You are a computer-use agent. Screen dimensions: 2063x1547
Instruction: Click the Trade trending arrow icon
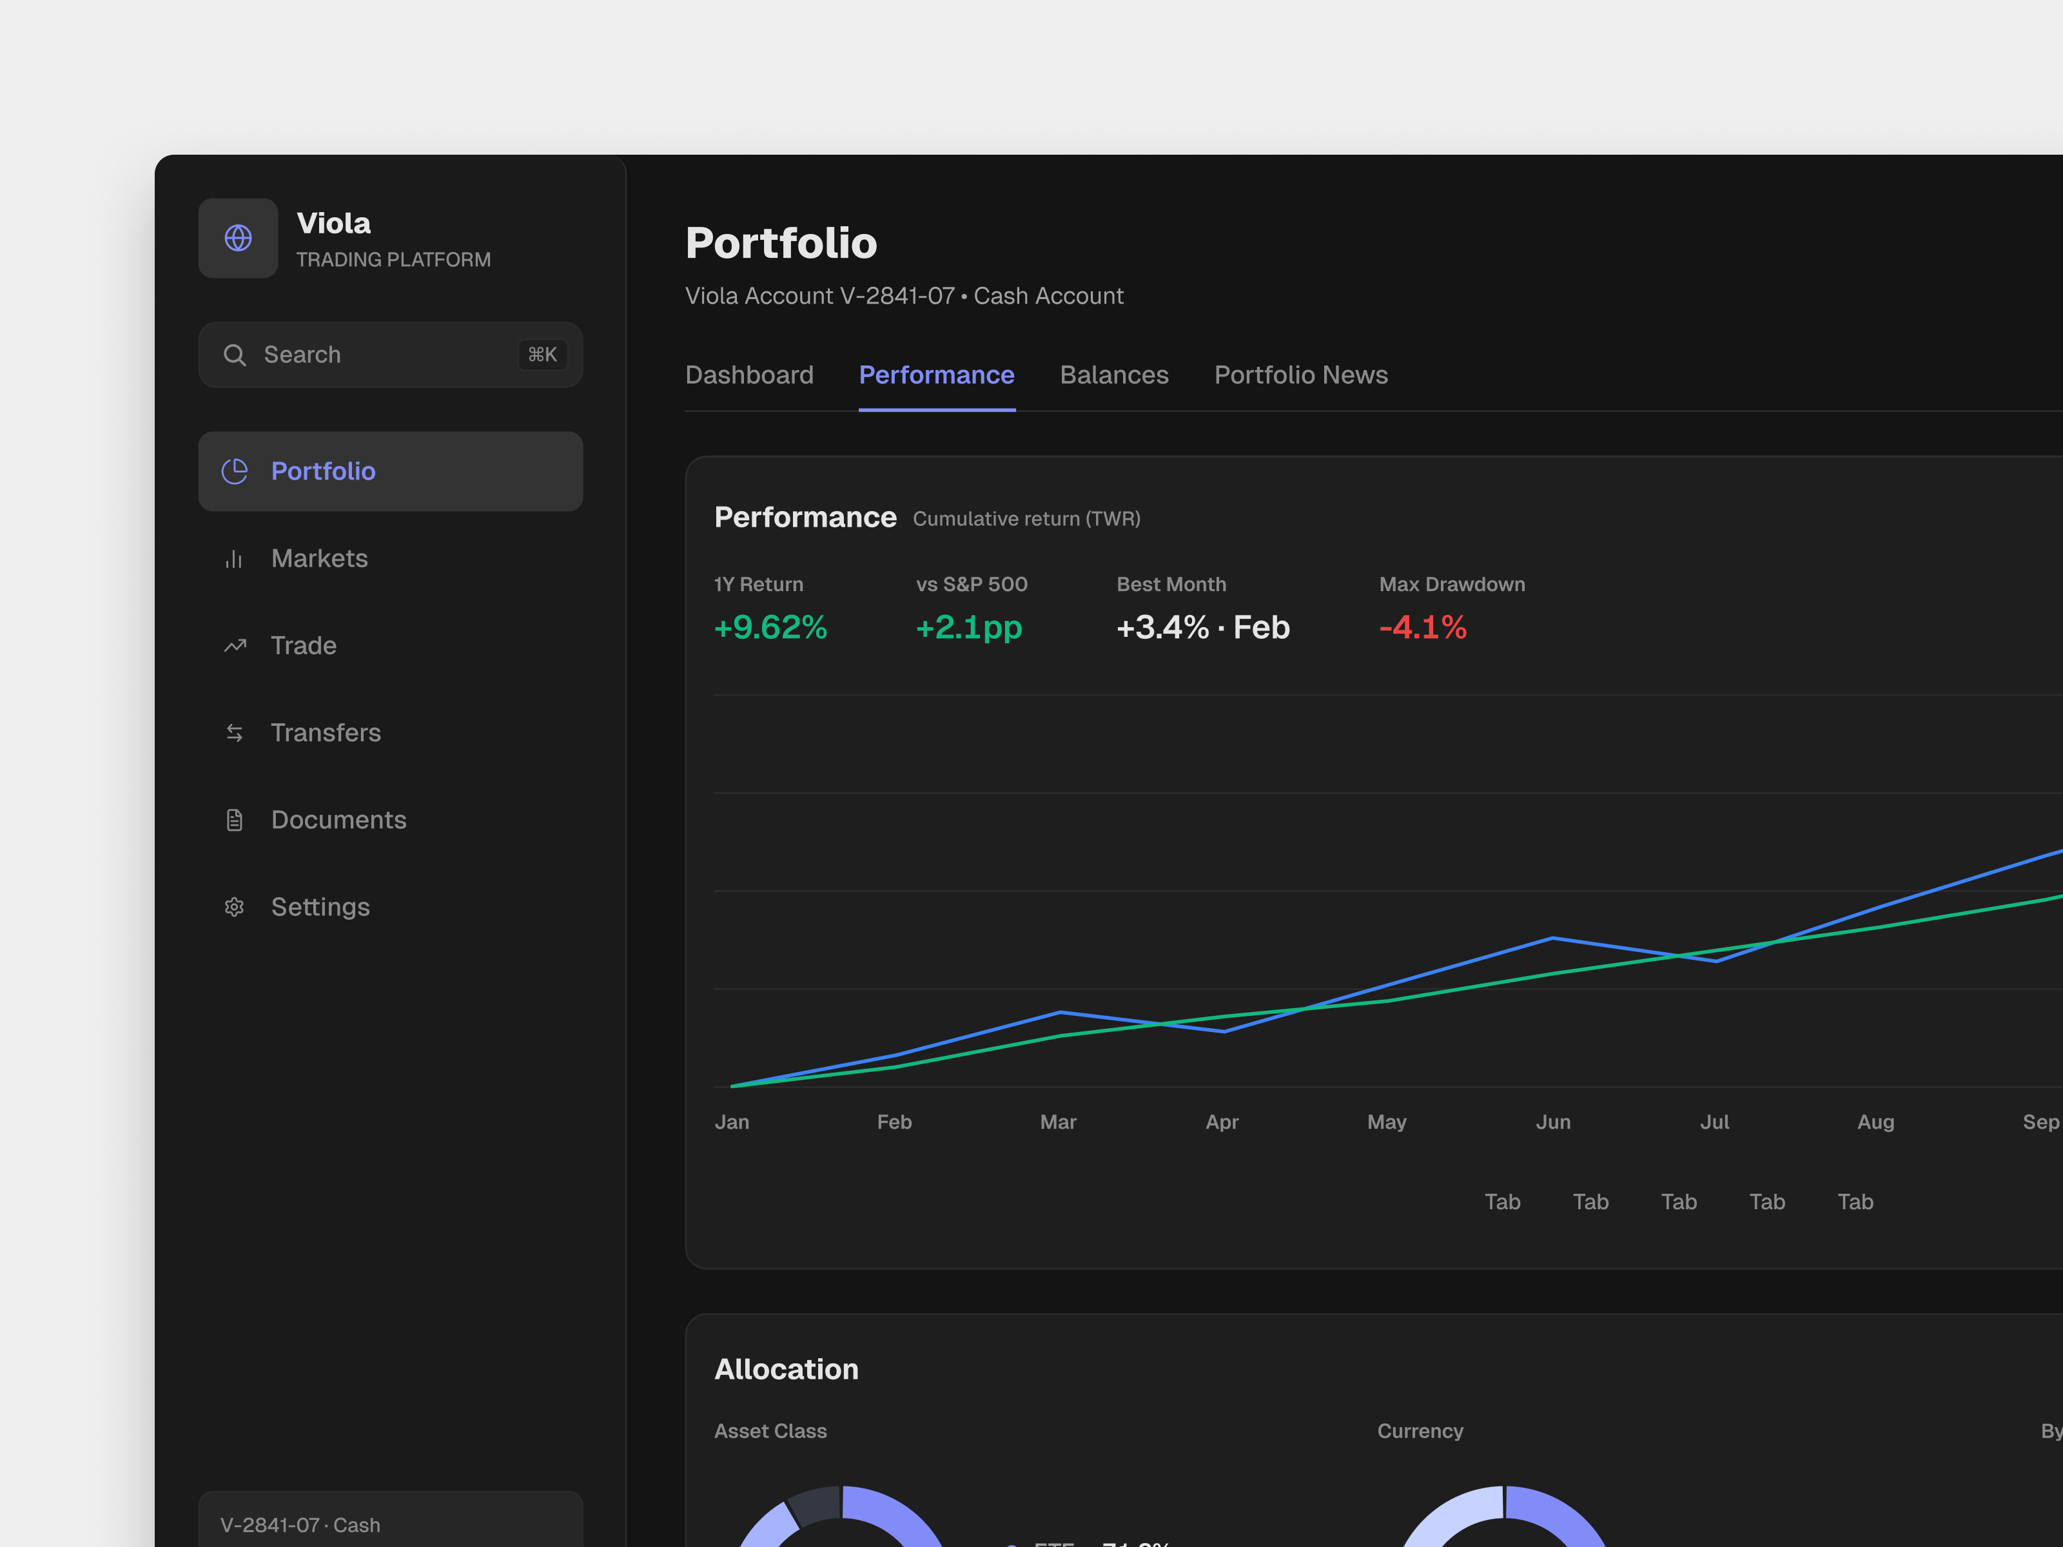coord(234,645)
